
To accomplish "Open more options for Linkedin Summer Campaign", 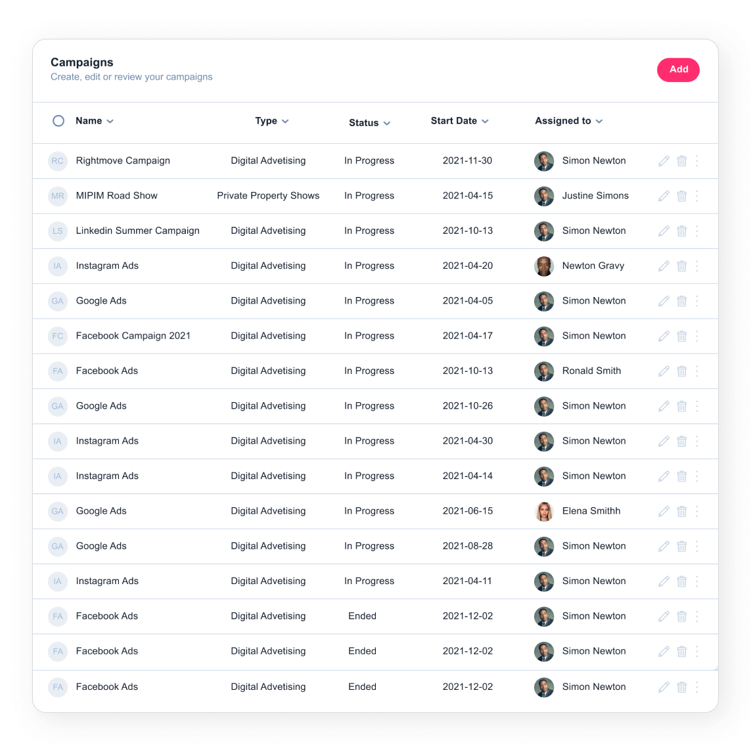I will 697,231.
